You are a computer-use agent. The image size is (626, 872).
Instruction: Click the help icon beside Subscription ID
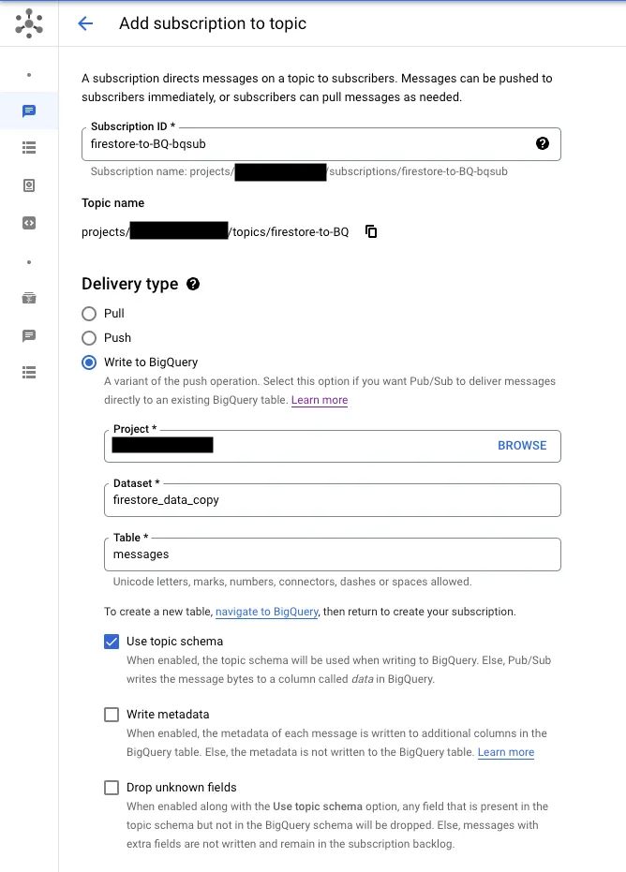coord(542,143)
